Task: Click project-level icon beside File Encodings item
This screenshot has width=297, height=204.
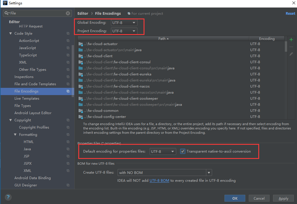Action: click(x=68, y=91)
